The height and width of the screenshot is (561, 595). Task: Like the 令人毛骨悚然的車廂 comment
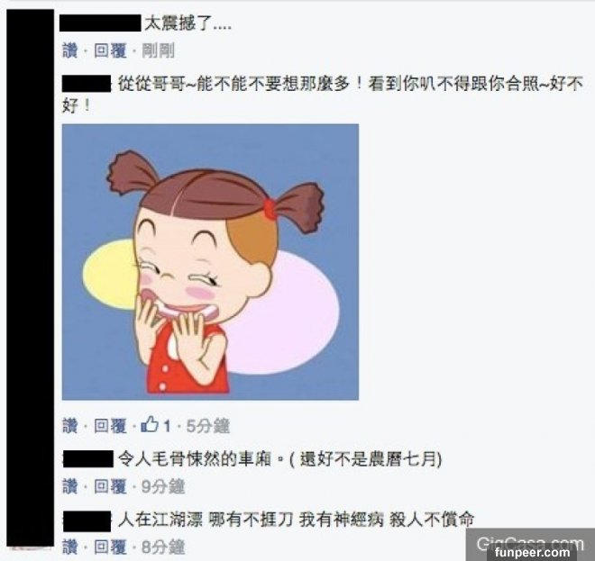tap(69, 486)
